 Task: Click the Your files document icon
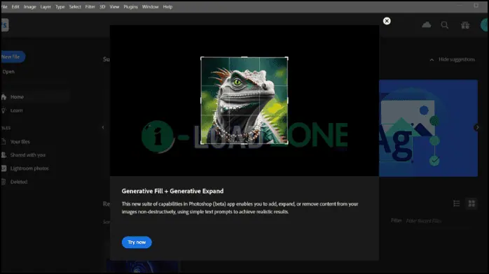click(x=4, y=141)
